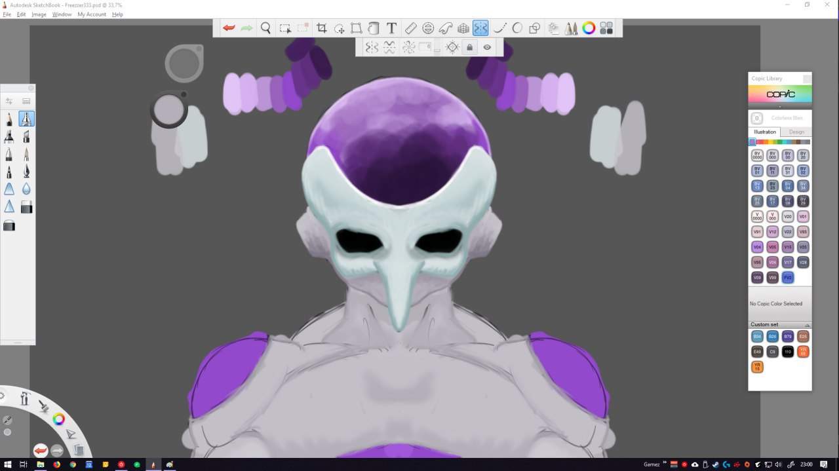839x471 pixels.
Task: Open the Help menu
Action: pyautogui.click(x=117, y=14)
